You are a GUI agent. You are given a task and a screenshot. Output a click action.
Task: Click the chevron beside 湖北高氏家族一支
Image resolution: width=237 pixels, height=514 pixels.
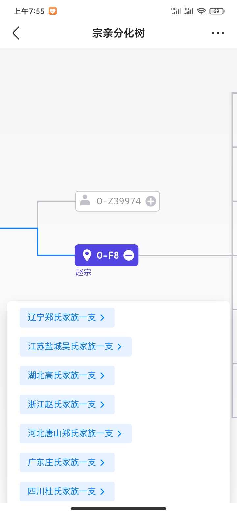[102, 376]
